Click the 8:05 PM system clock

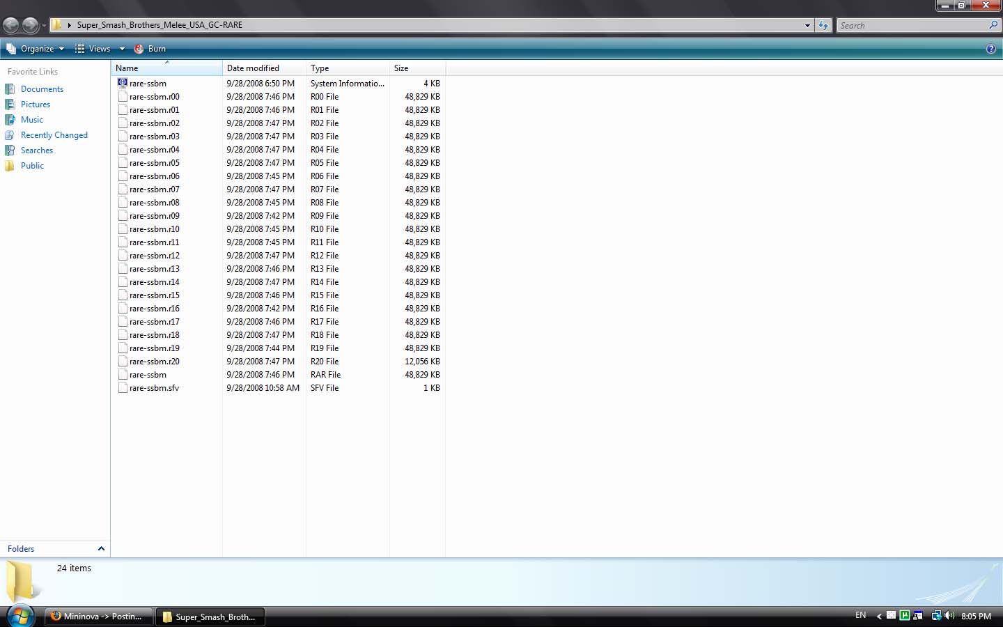(976, 616)
